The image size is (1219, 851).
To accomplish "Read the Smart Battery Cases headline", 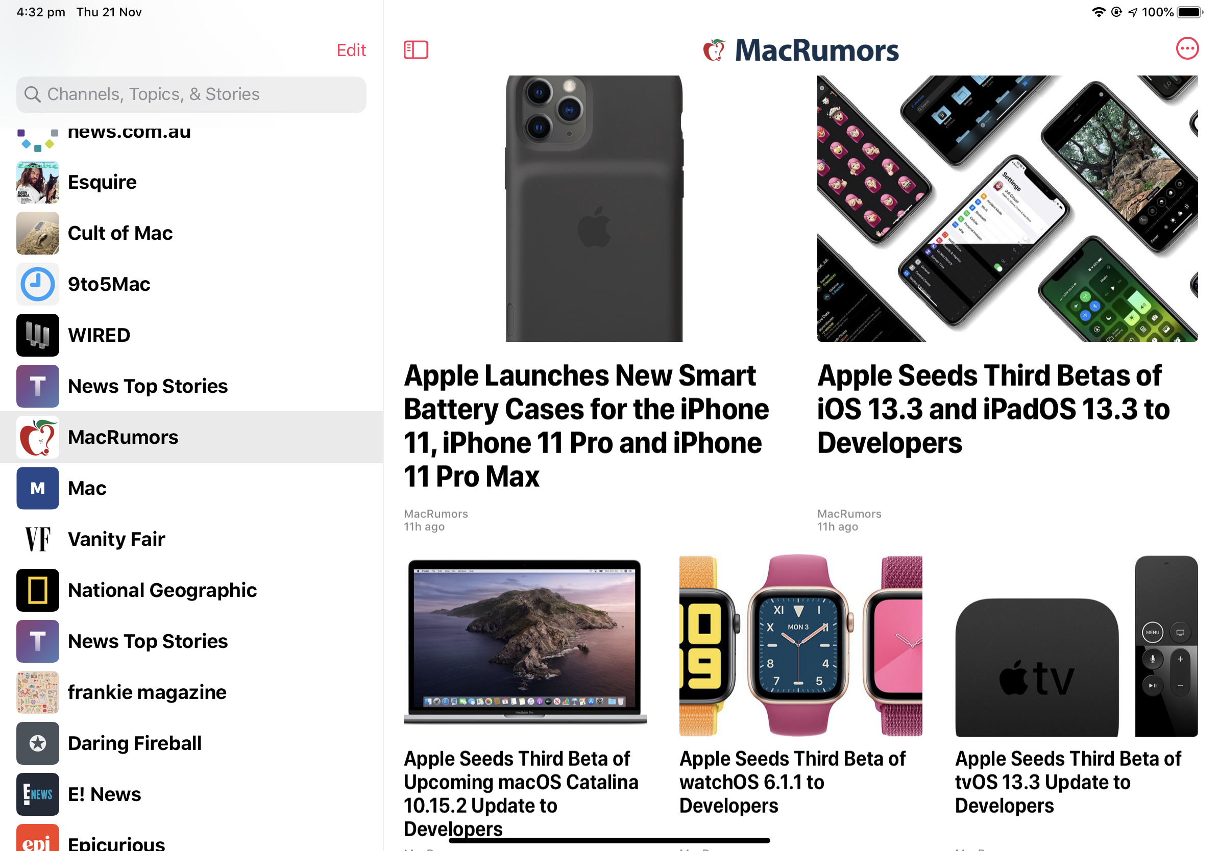I will [x=586, y=426].
